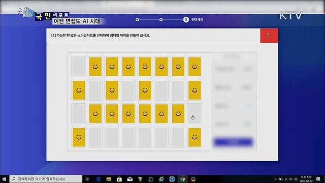
Task: Open the Action Center notifications icon
Action: (x=318, y=179)
